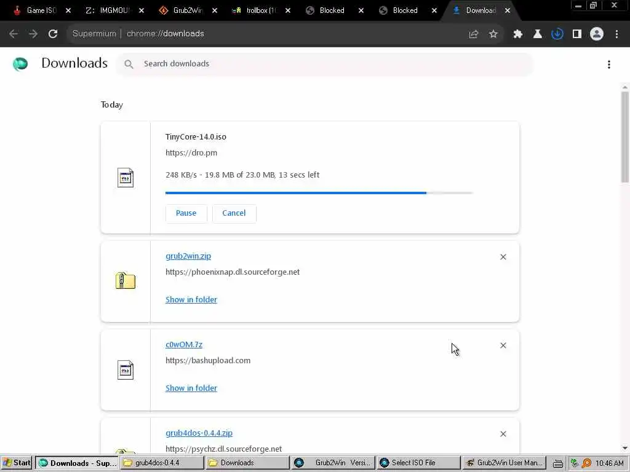The image size is (630, 472).
Task: Click the c0wOM.7z file icon
Action: tap(126, 370)
